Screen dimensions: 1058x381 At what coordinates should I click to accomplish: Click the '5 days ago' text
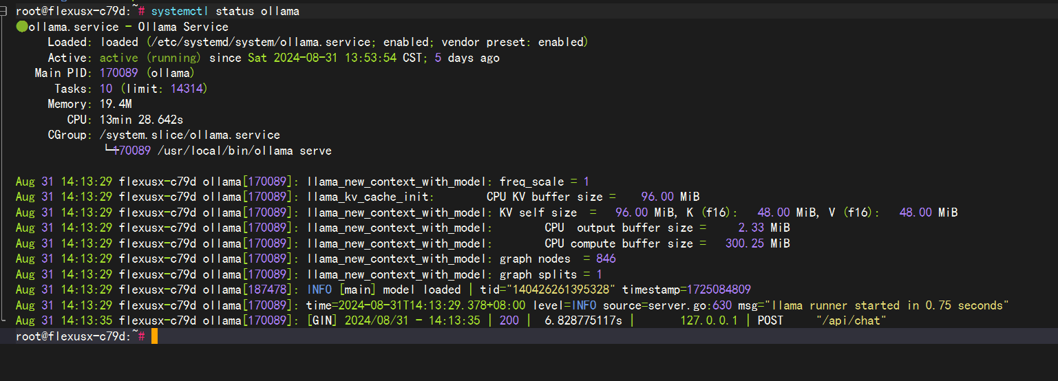tap(467, 58)
